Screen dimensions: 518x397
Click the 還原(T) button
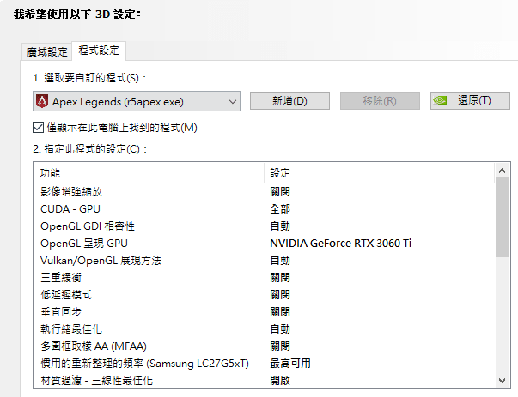pos(470,100)
